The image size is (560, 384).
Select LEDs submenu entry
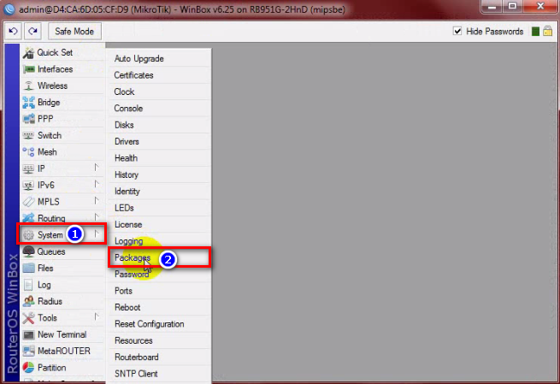point(160,208)
